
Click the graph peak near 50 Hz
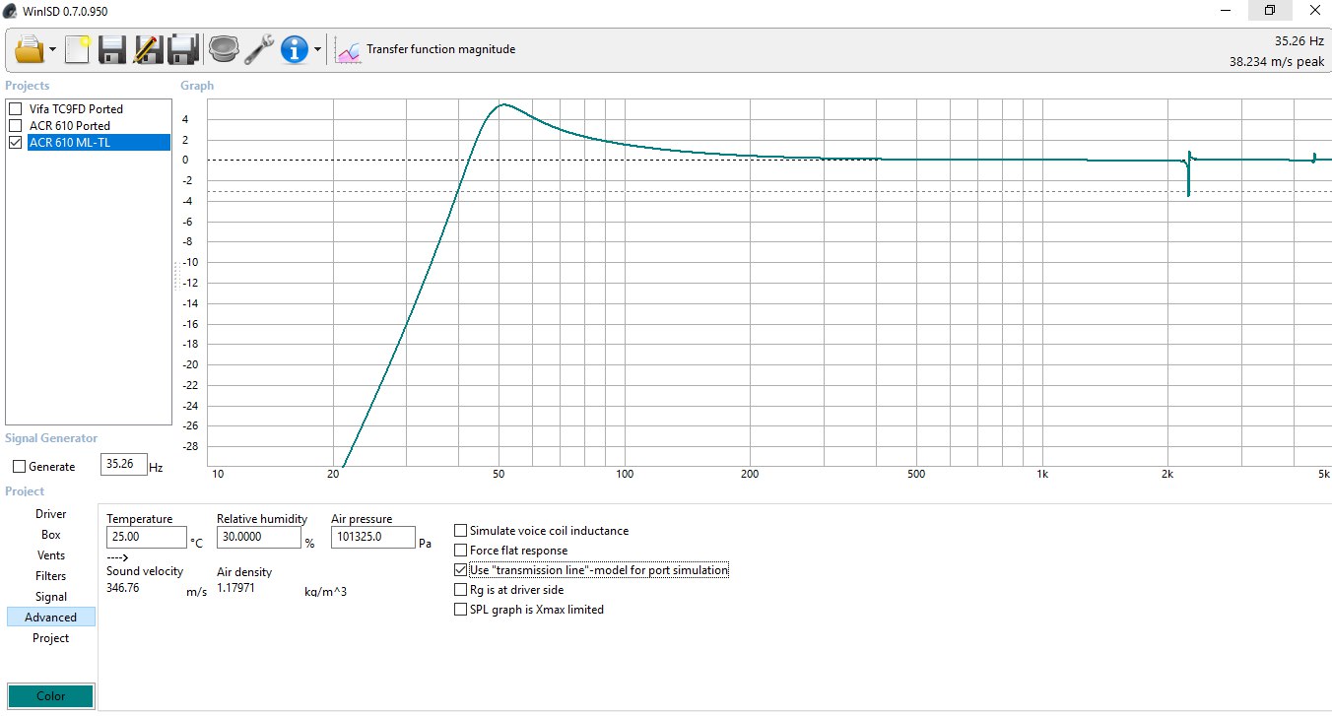coord(502,104)
